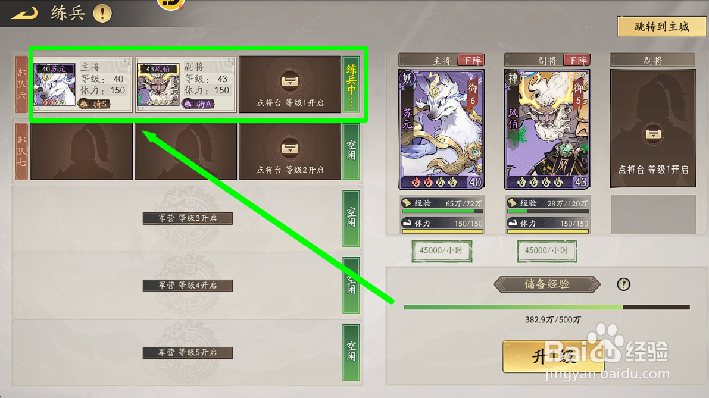The image size is (709, 398).
Task: Click the 升级 button
Action: (554, 357)
